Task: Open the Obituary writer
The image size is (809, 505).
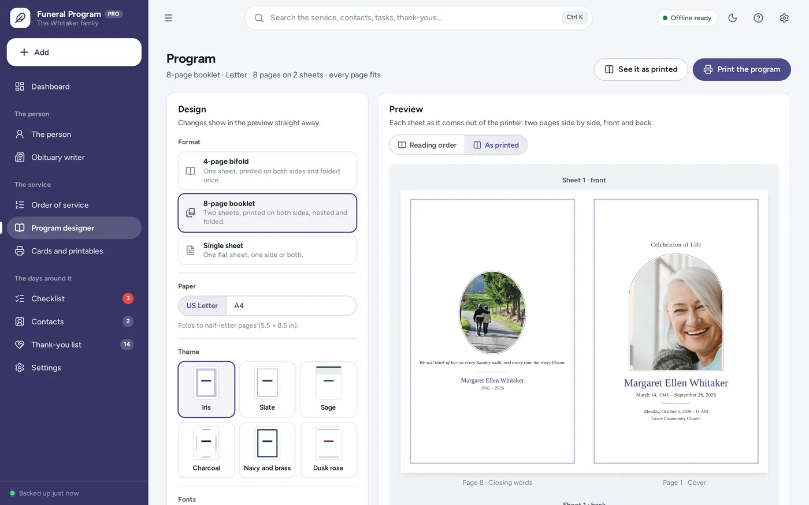Action: (x=74, y=158)
